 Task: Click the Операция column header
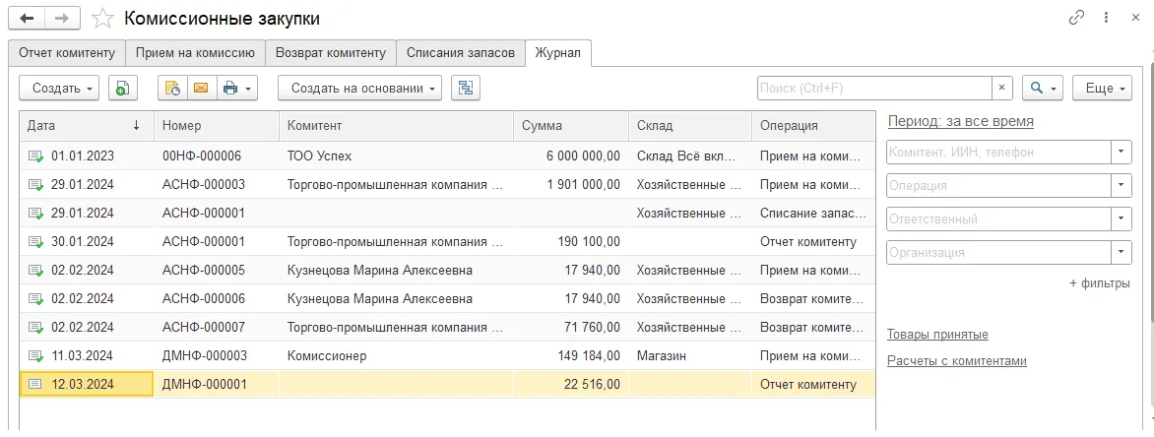coord(813,126)
